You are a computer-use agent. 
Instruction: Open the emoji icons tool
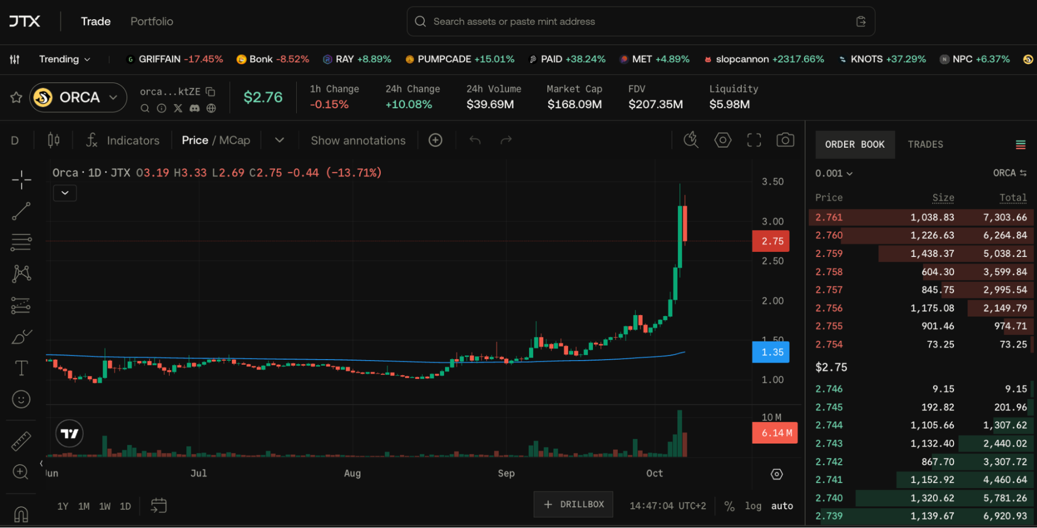click(21, 399)
